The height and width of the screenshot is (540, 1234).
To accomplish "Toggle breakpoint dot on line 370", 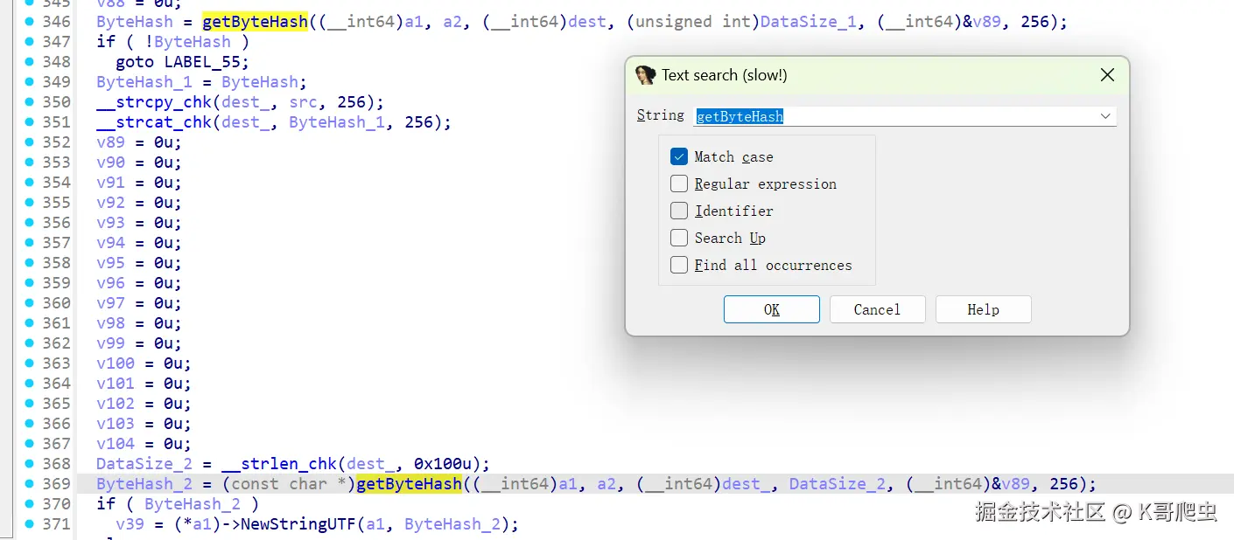I will pyautogui.click(x=30, y=503).
